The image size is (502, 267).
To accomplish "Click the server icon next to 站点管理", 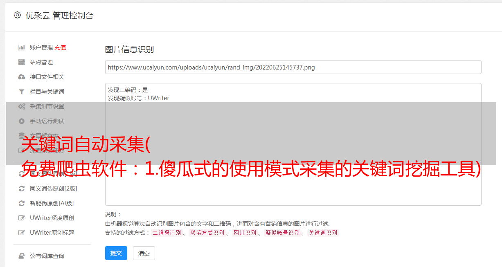I will pyautogui.click(x=22, y=62).
